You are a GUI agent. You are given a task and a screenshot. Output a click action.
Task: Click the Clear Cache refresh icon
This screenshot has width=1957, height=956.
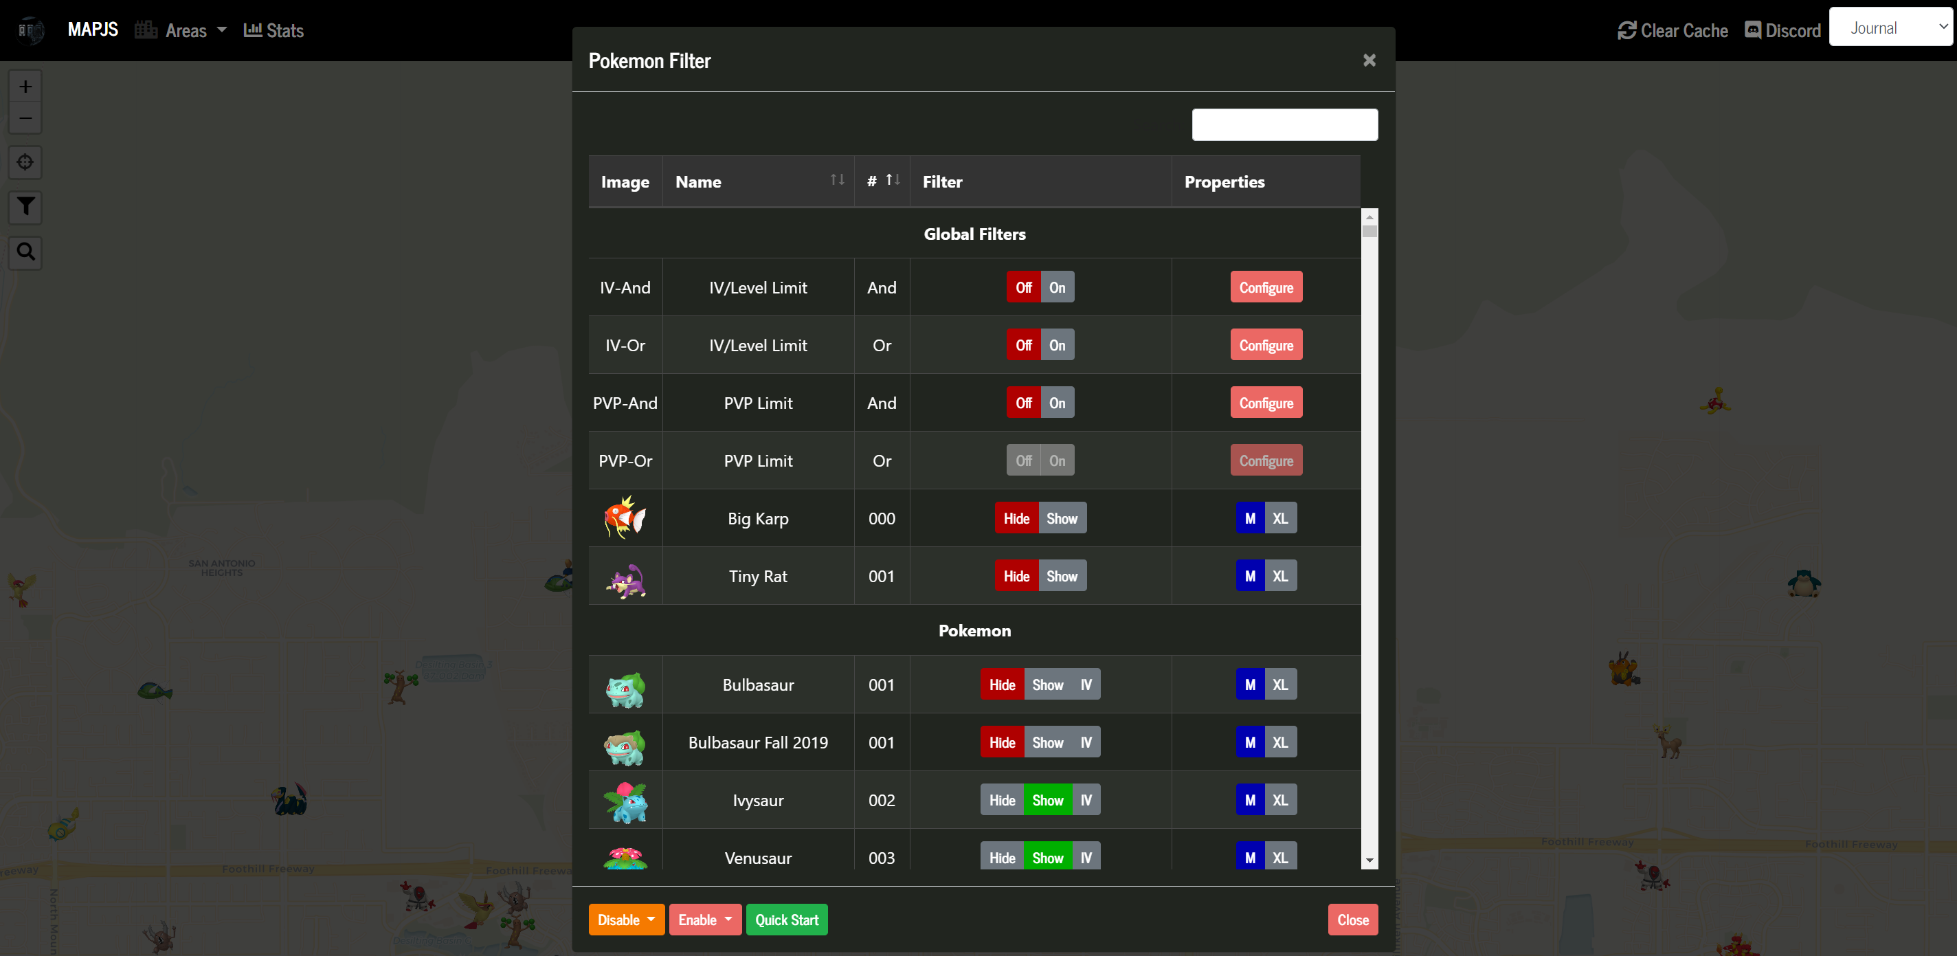click(1626, 30)
